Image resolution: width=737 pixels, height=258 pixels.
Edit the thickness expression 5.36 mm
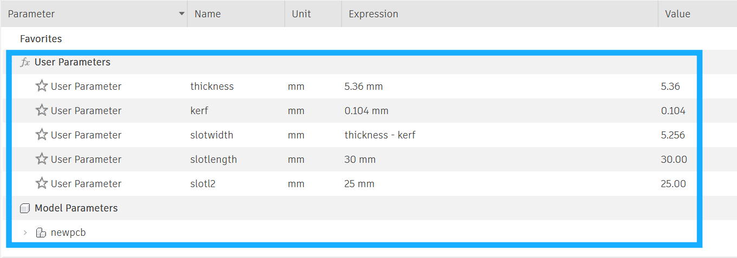(x=364, y=87)
